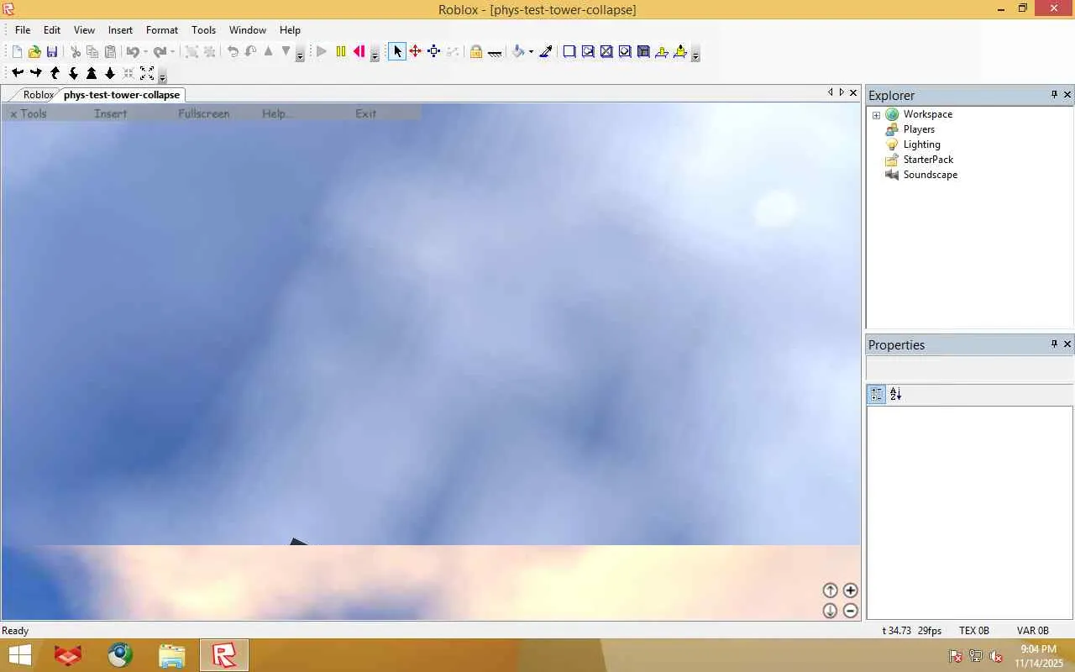Image resolution: width=1075 pixels, height=672 pixels.
Task: Select the arrow pointer tool
Action: [x=397, y=52]
